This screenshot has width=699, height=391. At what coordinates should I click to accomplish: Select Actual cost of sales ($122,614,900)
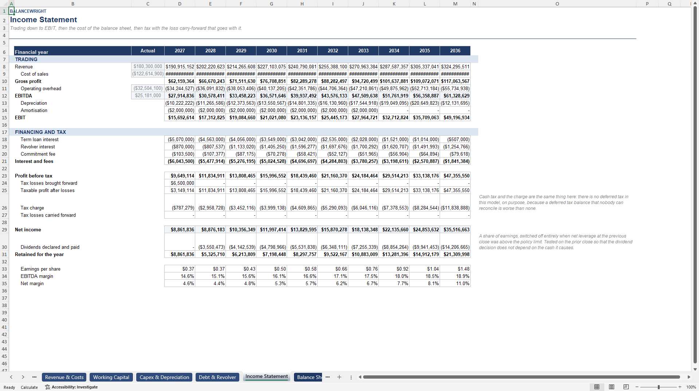pos(148,74)
